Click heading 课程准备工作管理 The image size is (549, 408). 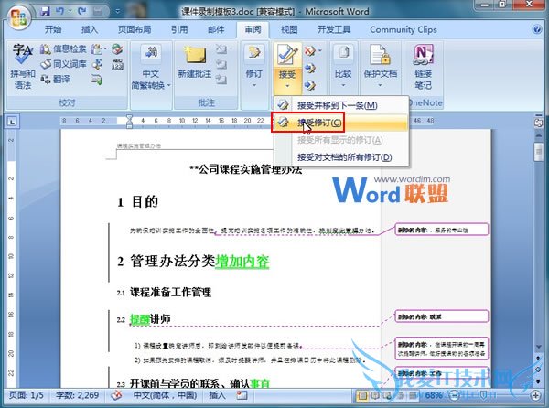coord(170,292)
